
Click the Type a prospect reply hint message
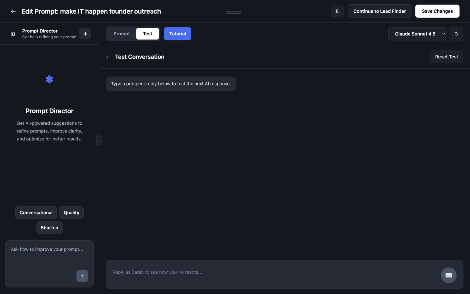pyautogui.click(x=171, y=84)
